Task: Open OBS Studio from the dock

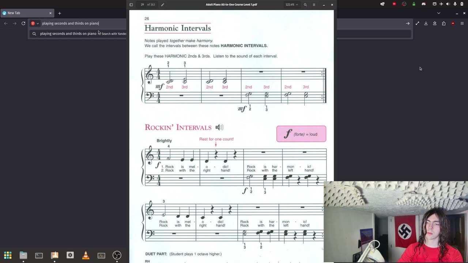Action: [x=117, y=255]
